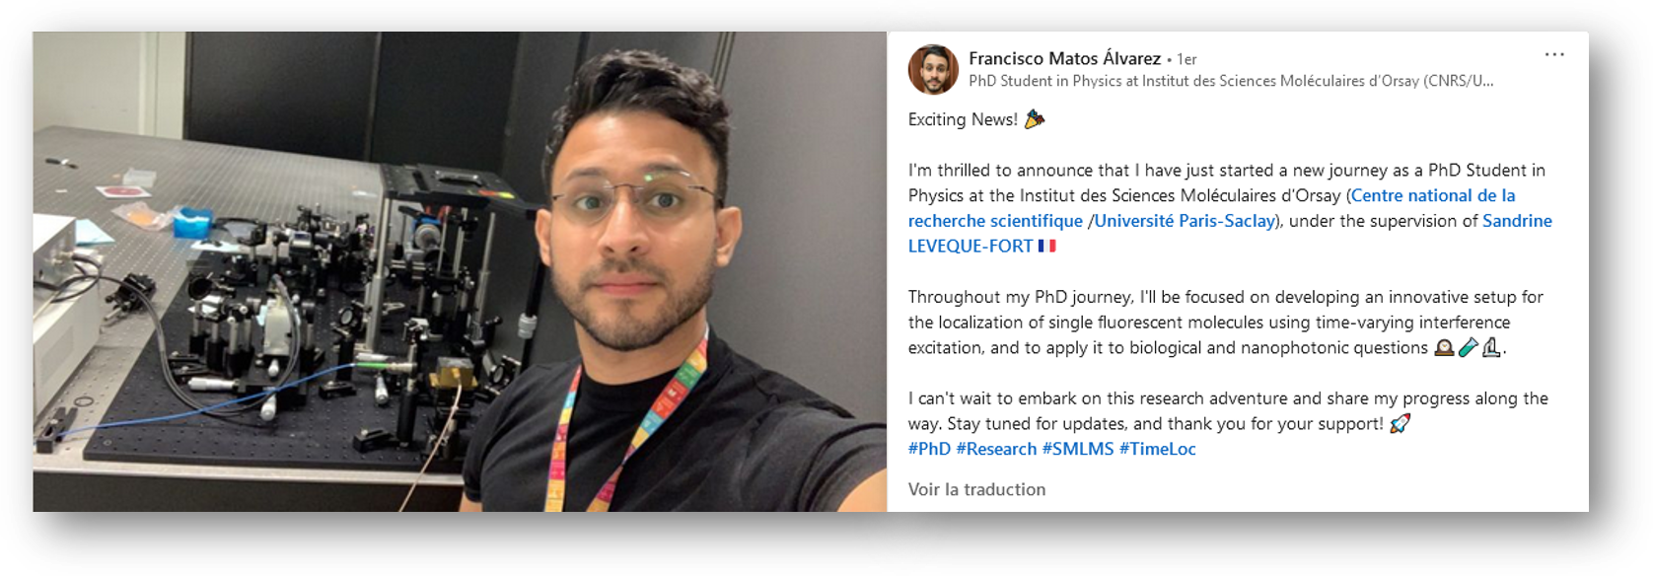The height and width of the screenshot is (576, 1653).
Task: Click the author's round profile avatar
Action: tap(933, 69)
